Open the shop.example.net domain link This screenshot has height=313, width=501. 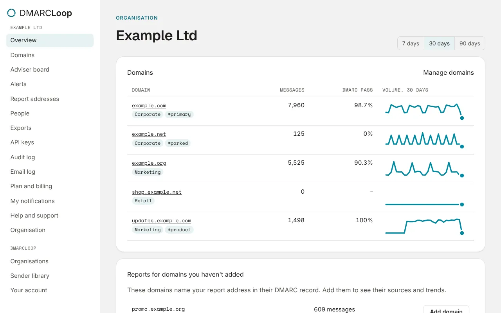157,192
